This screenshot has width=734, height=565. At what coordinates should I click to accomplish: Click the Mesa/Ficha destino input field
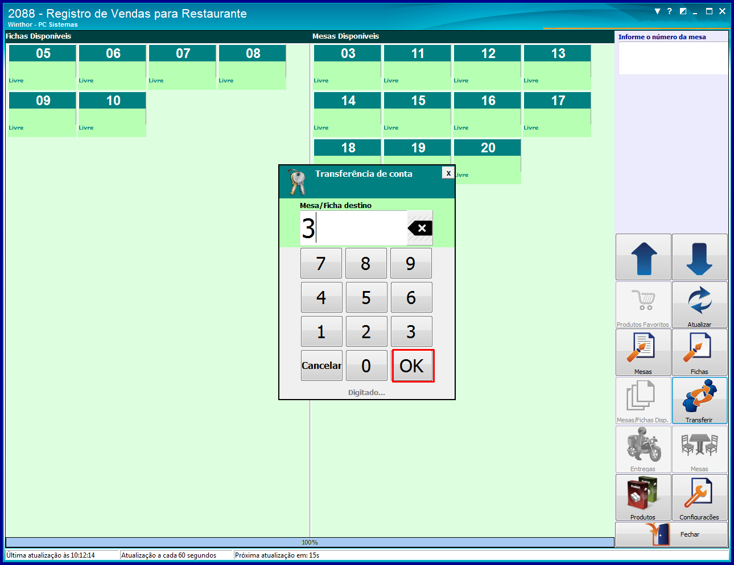click(353, 228)
